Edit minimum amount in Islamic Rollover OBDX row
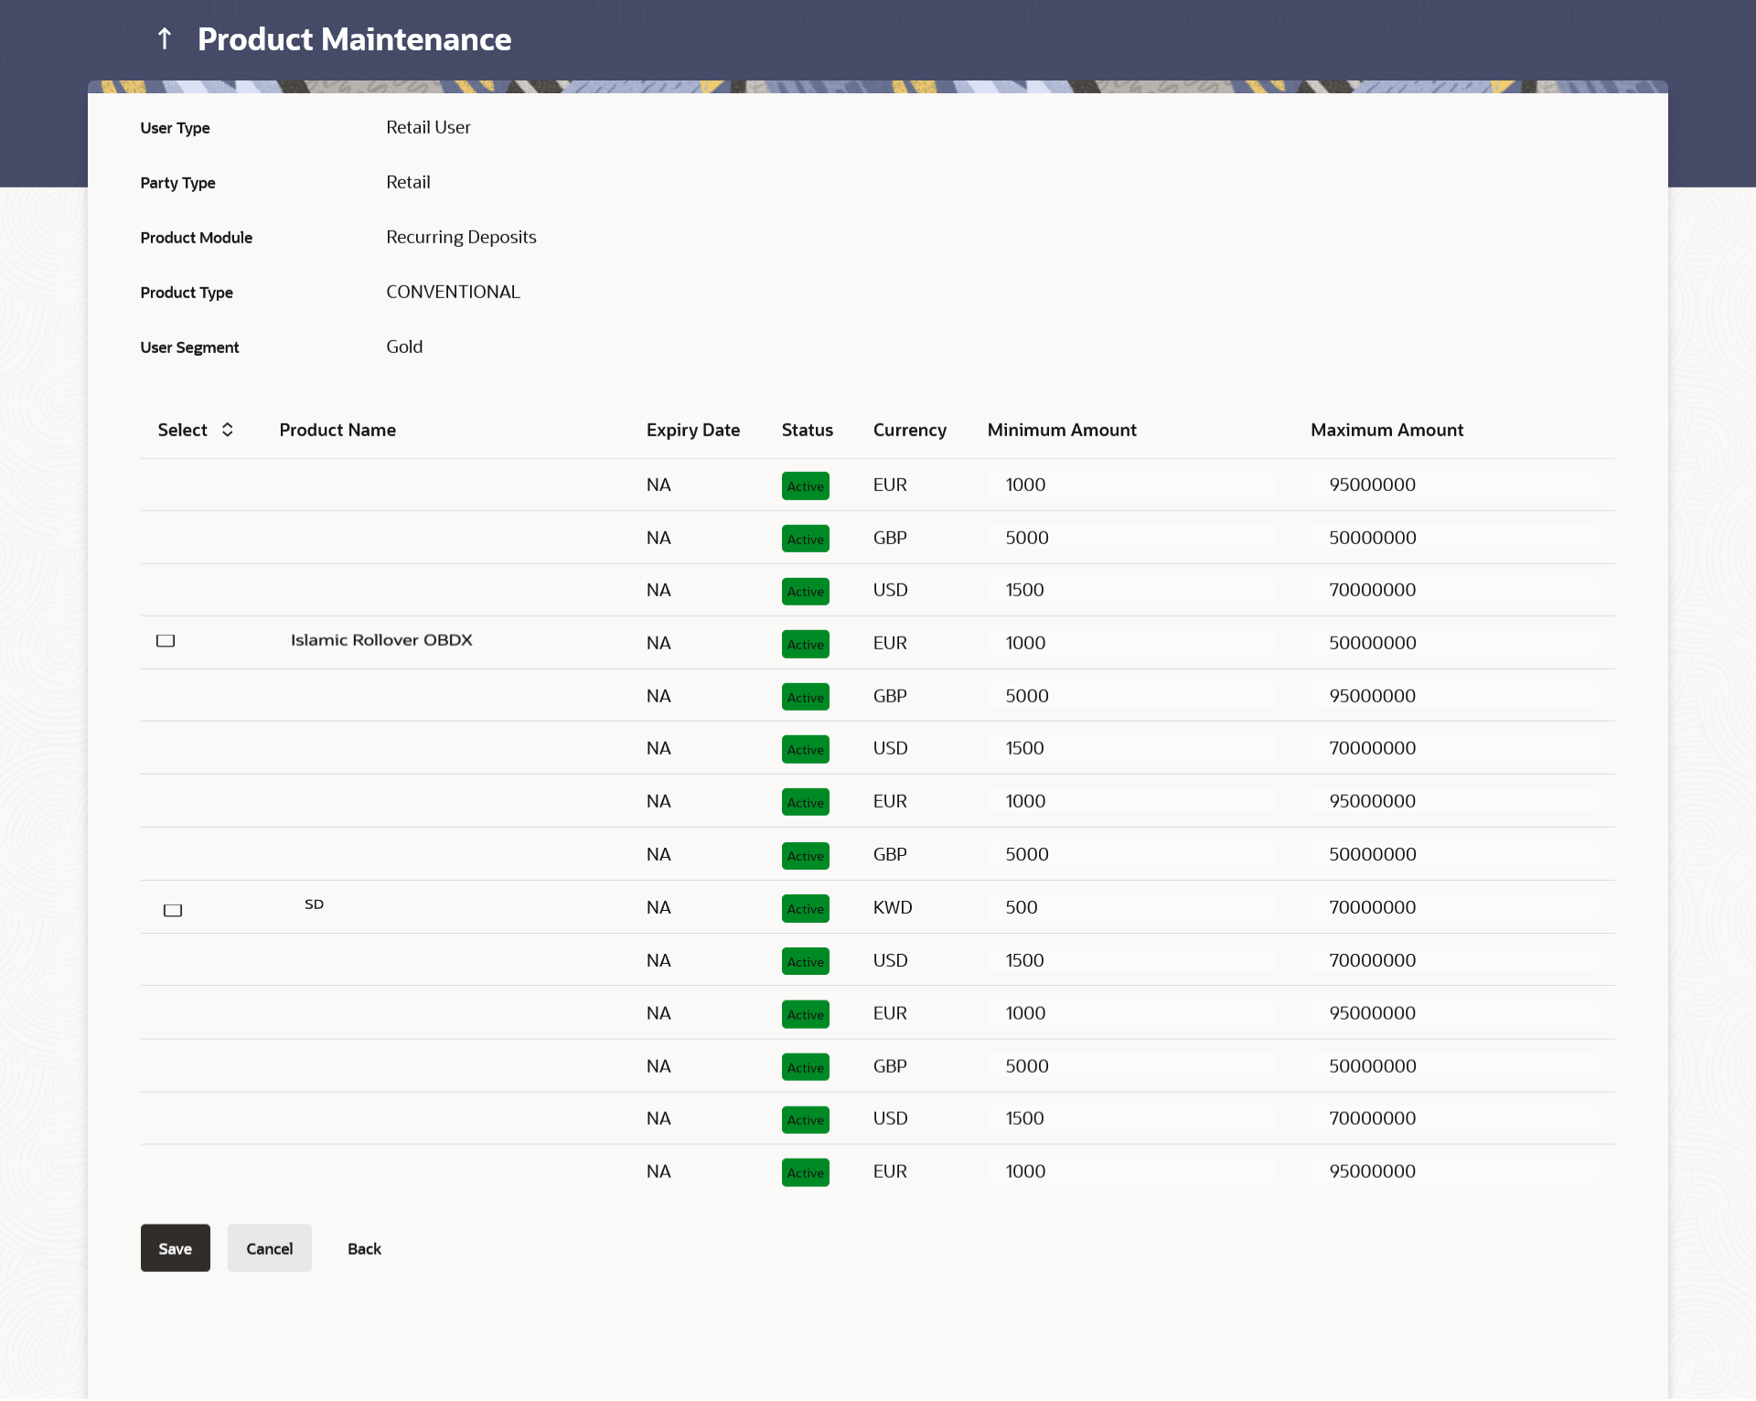The height and width of the screenshot is (1401, 1756). (1130, 643)
